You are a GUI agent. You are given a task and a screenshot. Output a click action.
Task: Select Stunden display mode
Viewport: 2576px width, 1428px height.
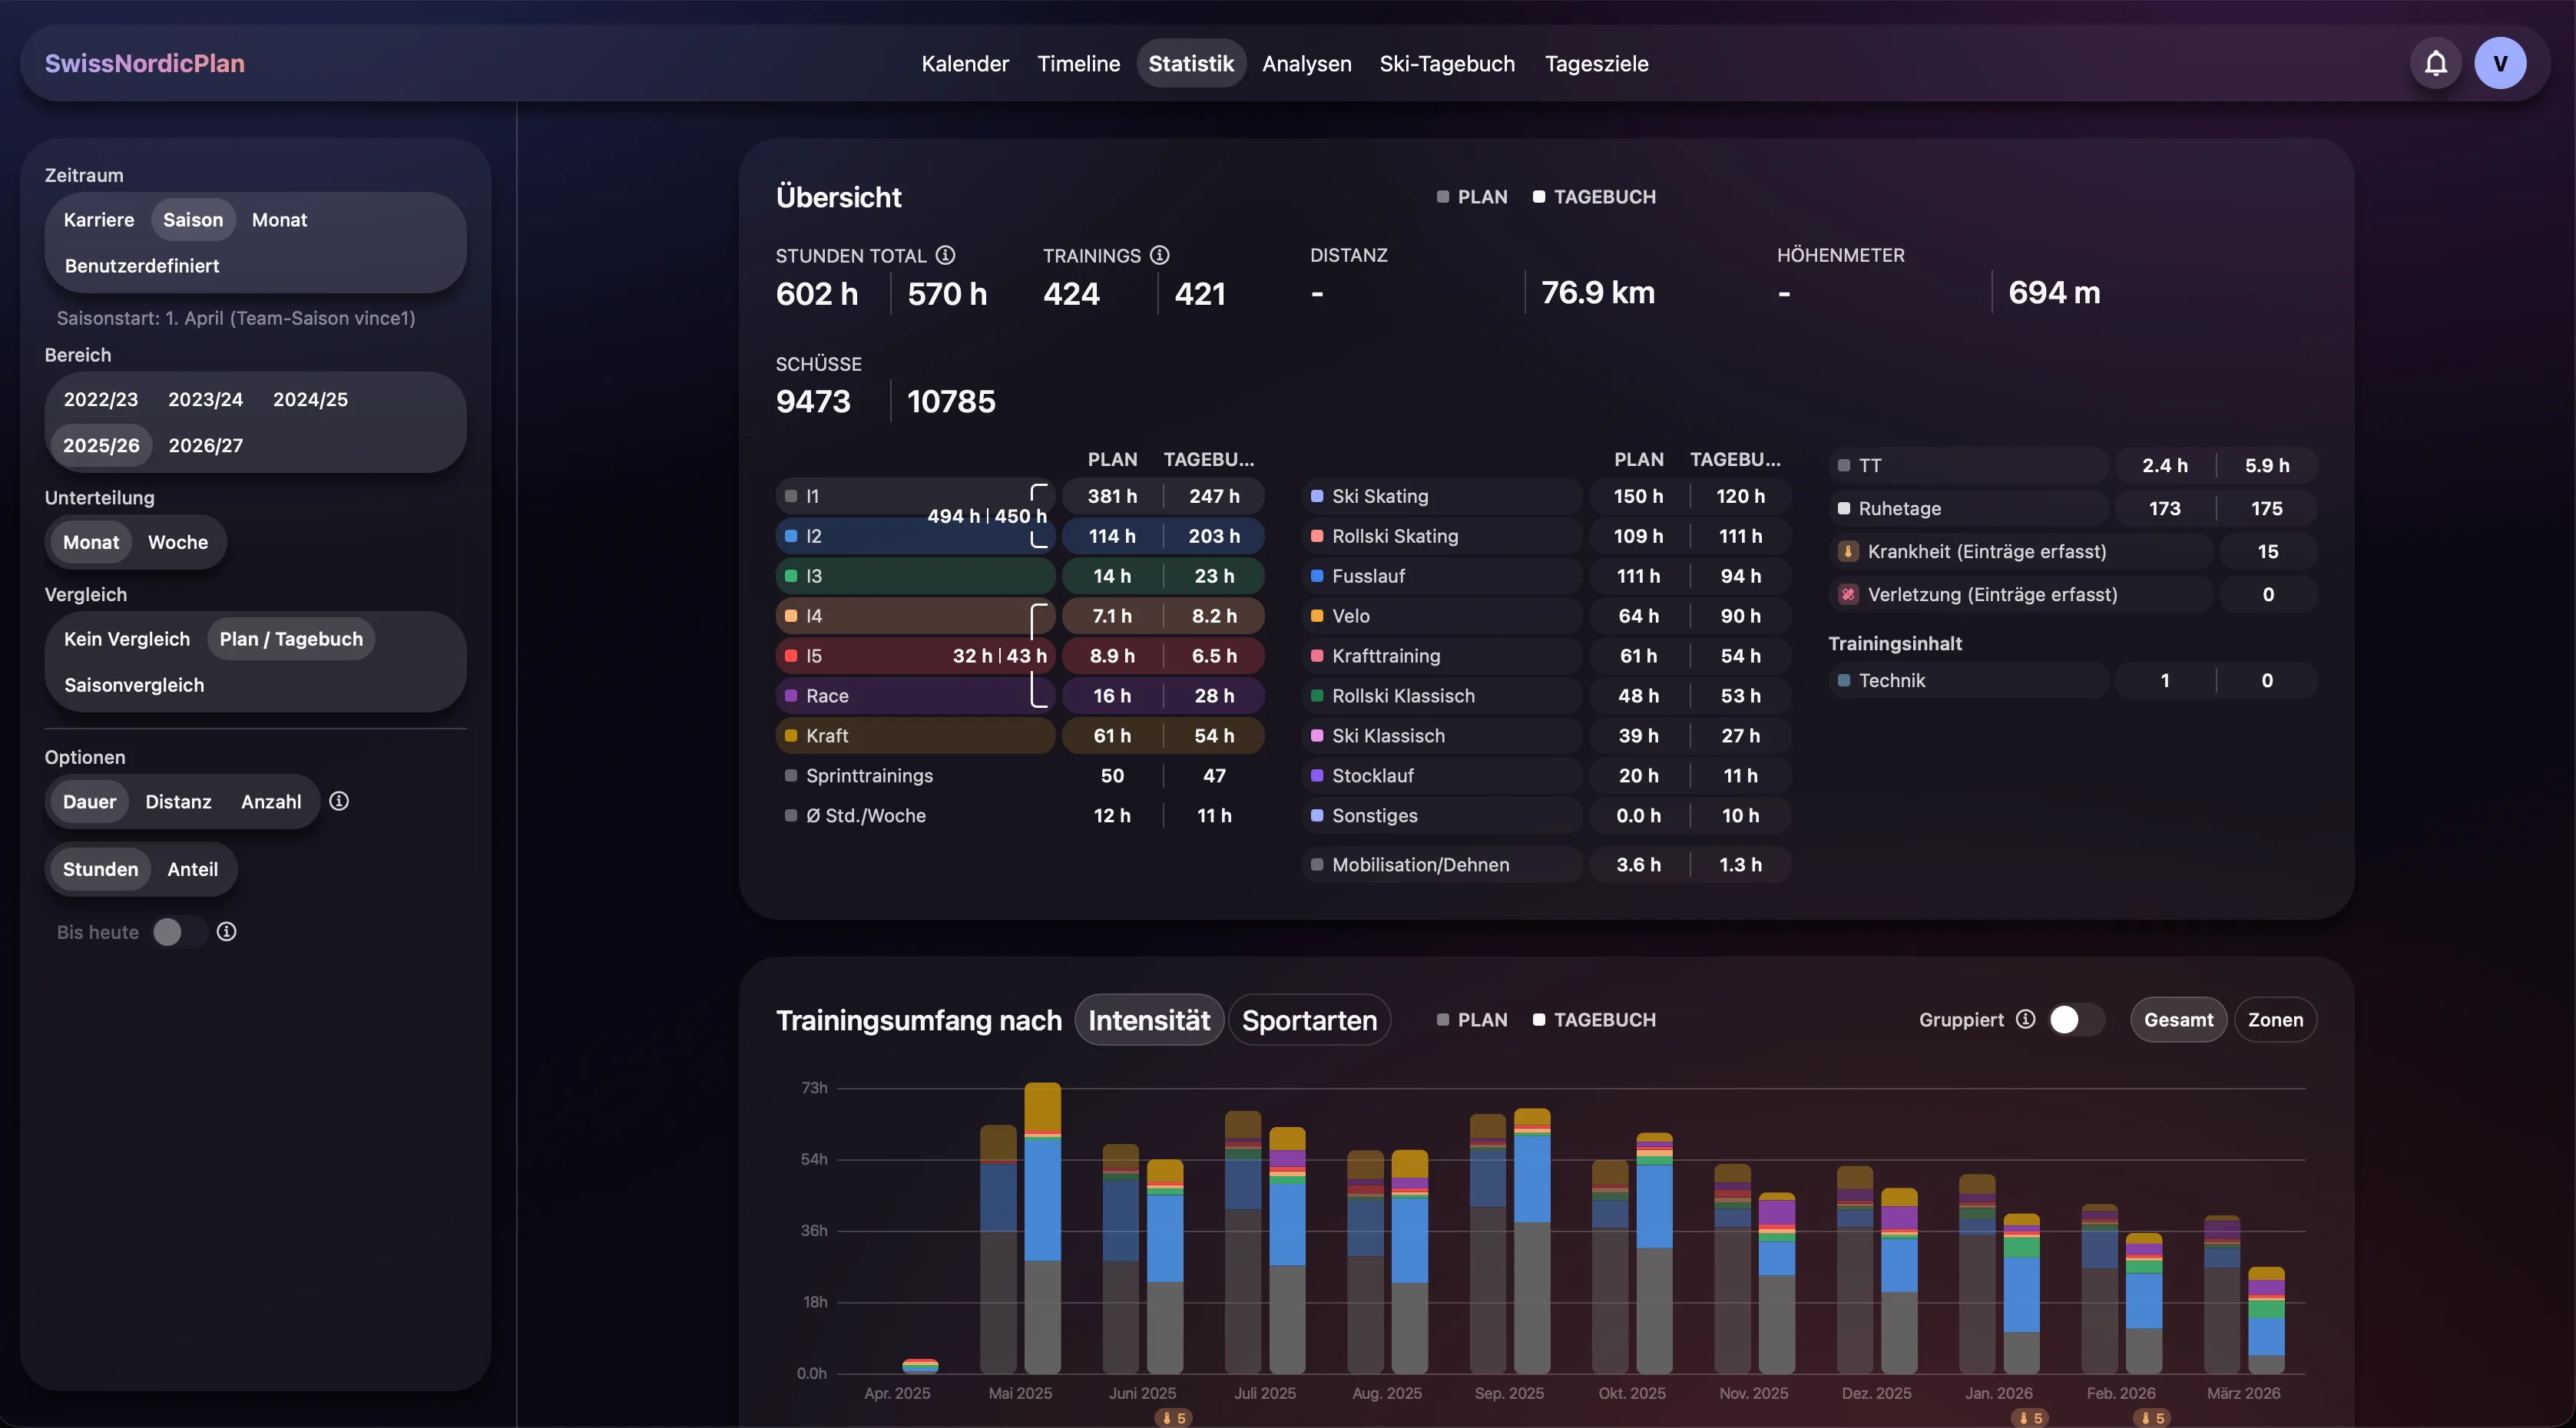coord(100,869)
